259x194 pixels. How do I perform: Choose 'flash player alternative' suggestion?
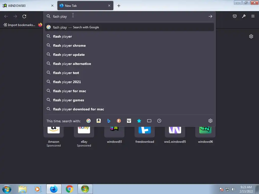[129, 64]
